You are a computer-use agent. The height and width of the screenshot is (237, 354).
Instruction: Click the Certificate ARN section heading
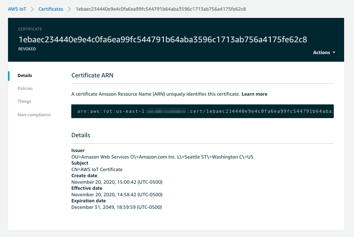[x=92, y=75]
